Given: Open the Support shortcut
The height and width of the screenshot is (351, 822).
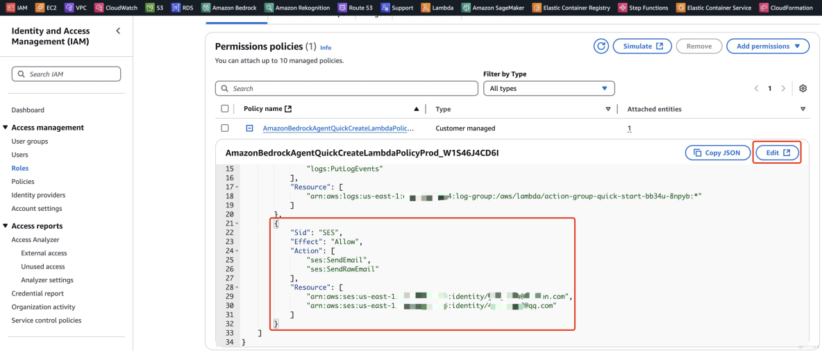Looking at the screenshot, I should pyautogui.click(x=397, y=8).
